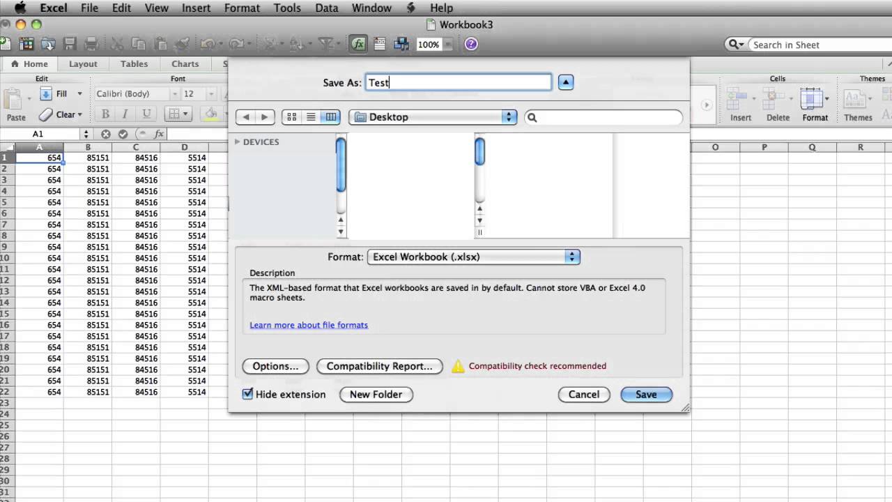This screenshot has height=502, width=892.
Task: Click the Cancel button
Action: [584, 394]
